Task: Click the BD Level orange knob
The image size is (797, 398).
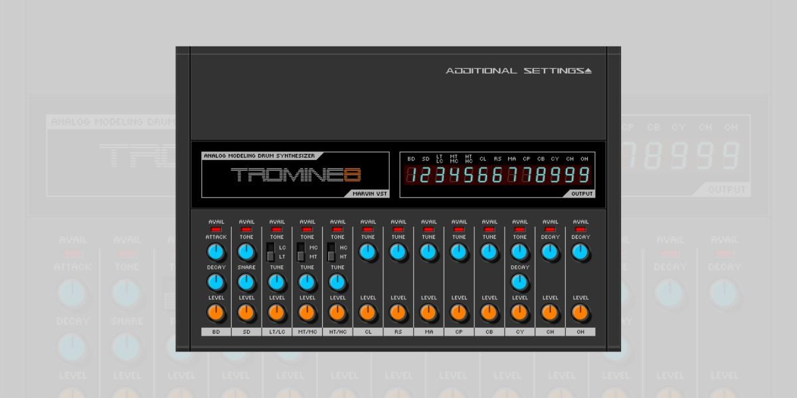Action: click(x=216, y=312)
